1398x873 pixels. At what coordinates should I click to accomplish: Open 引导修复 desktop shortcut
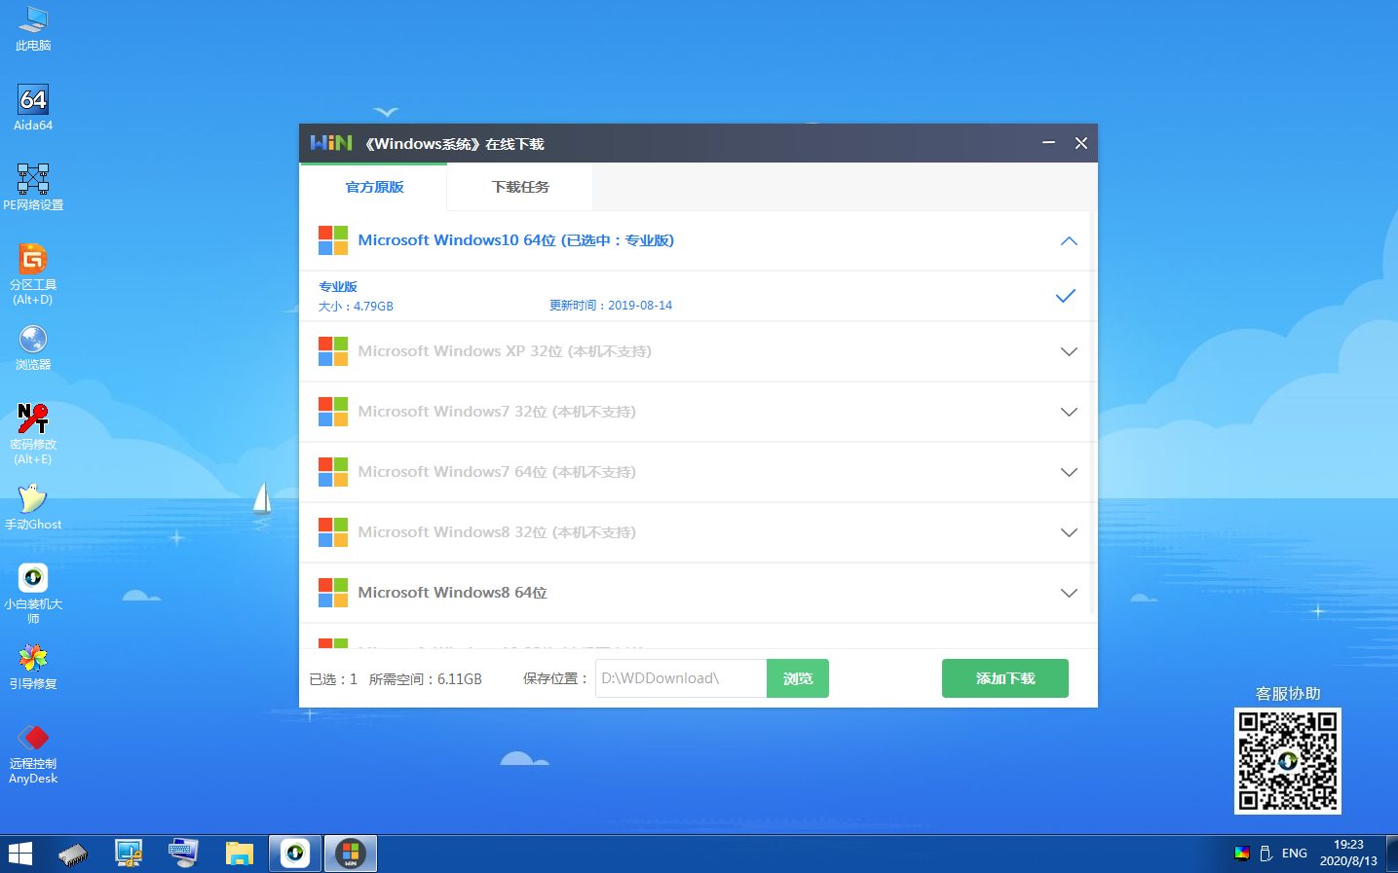pyautogui.click(x=33, y=667)
